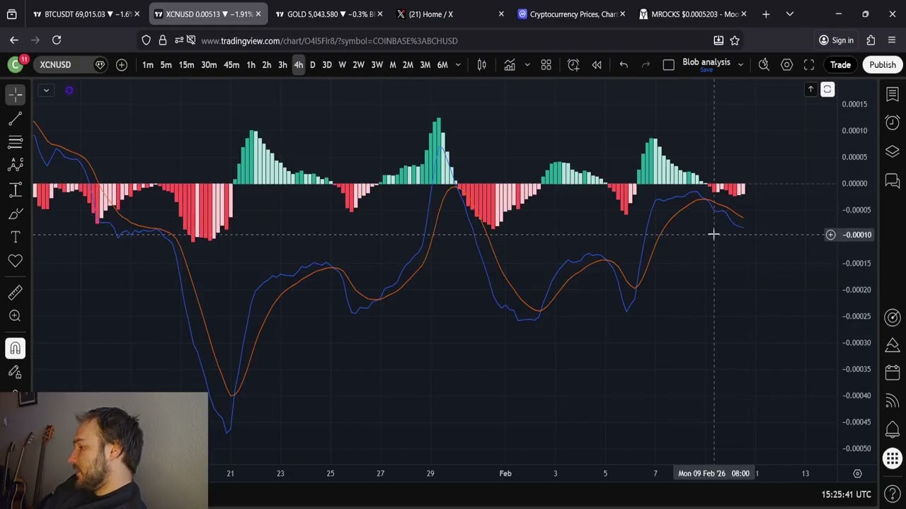Open the Pine editor icon
The height and width of the screenshot is (509, 906).
coord(892,344)
